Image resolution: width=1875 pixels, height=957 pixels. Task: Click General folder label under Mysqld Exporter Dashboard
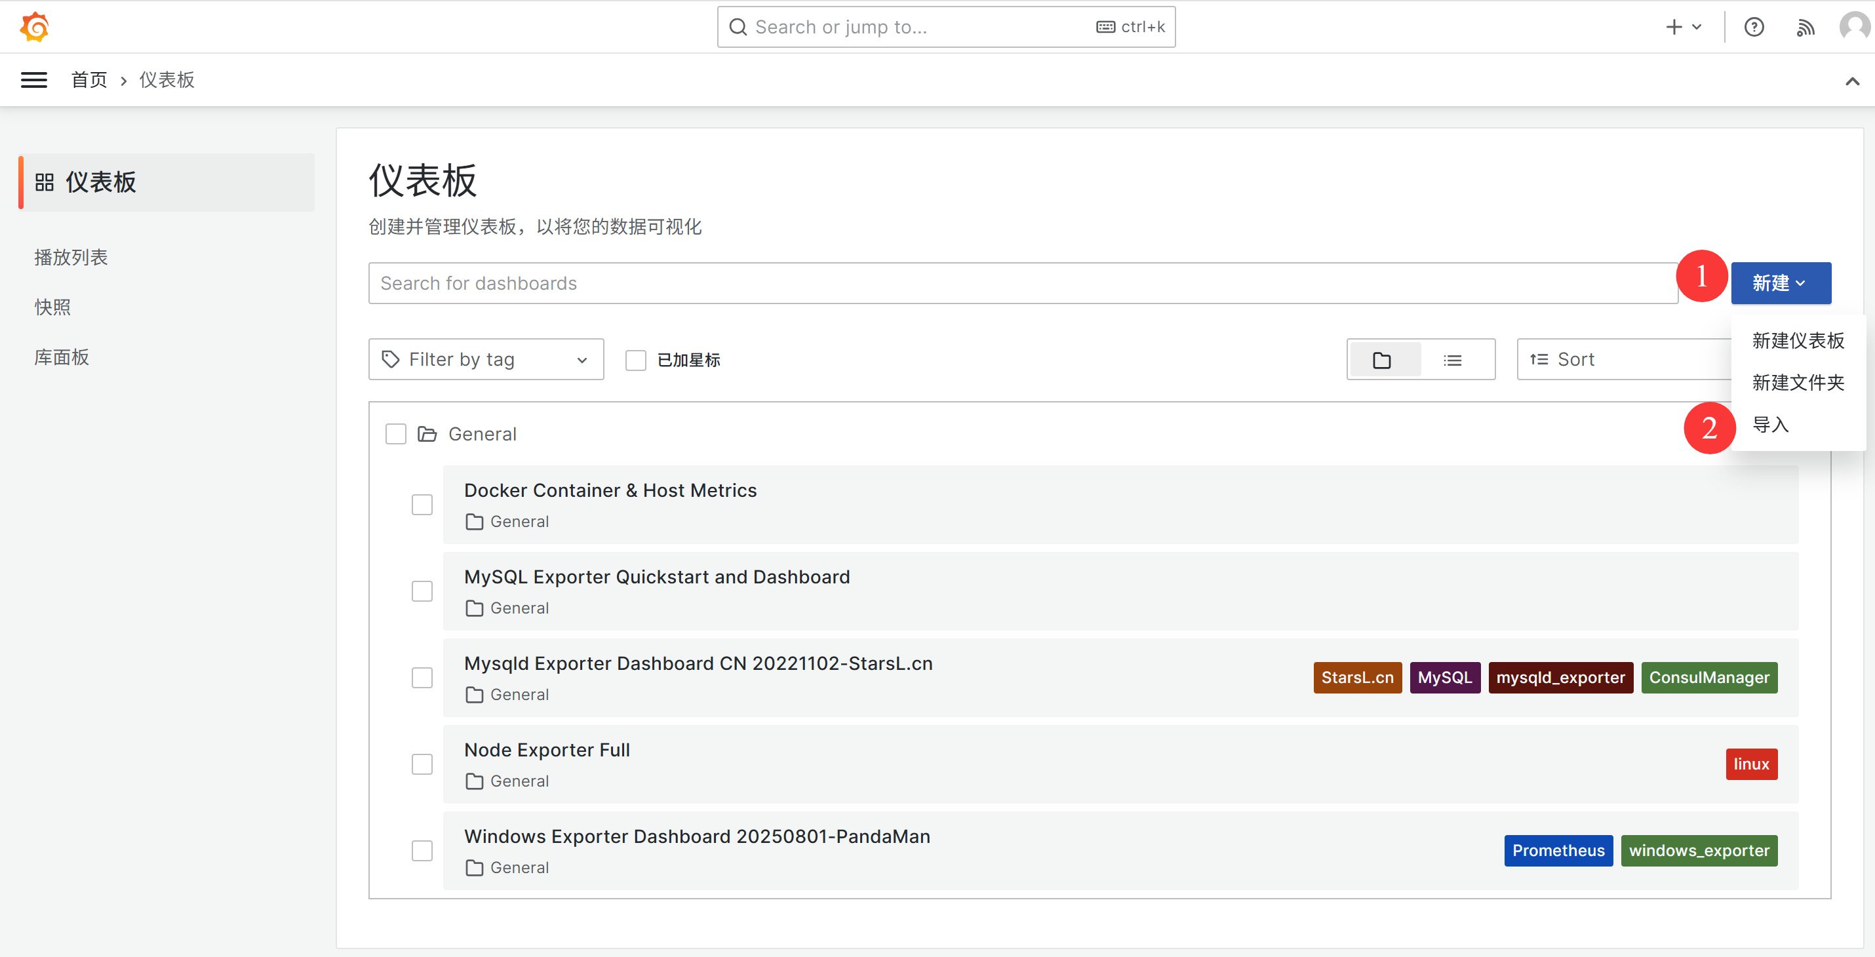click(520, 694)
